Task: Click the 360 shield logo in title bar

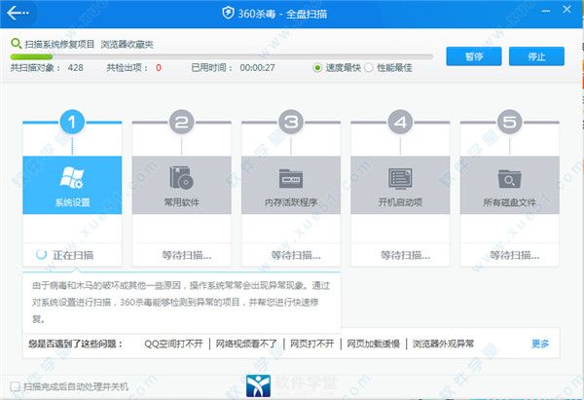Action: coord(228,14)
